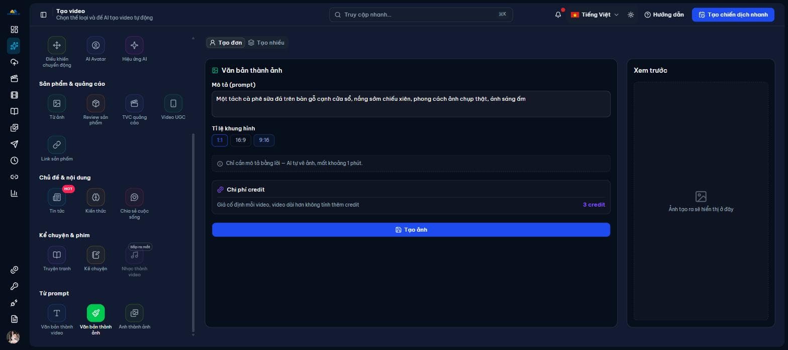Collapse the sidebar panel toggle in header
The height and width of the screenshot is (350, 788).
click(x=43, y=15)
